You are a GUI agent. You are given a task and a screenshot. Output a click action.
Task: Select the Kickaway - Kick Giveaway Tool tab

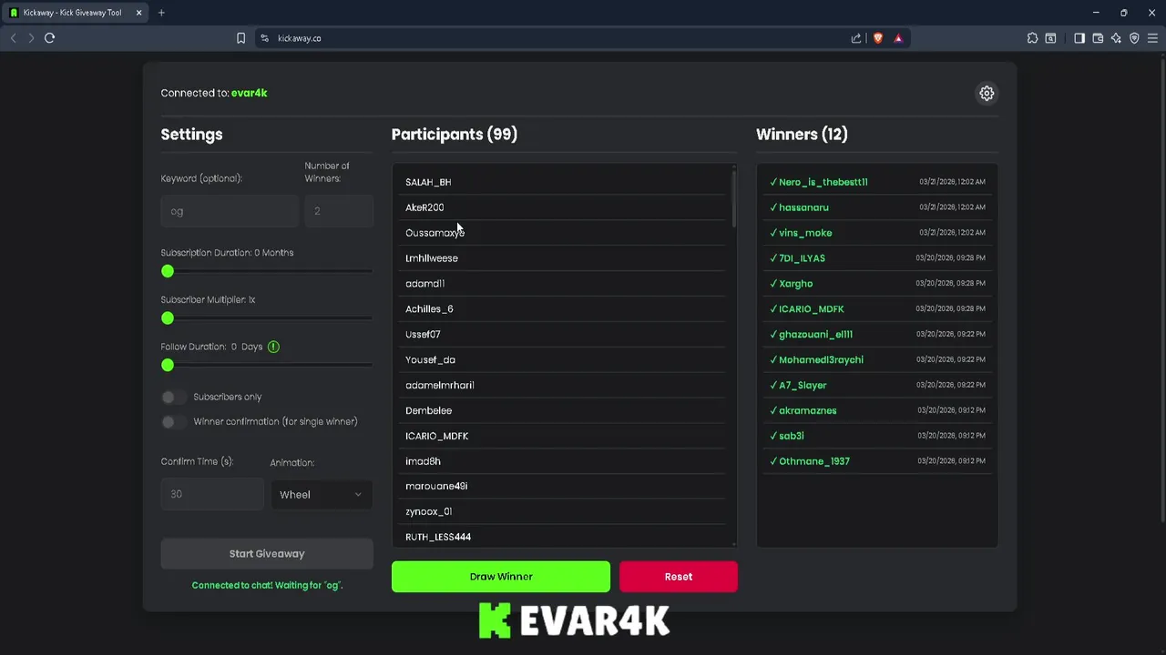point(73,13)
